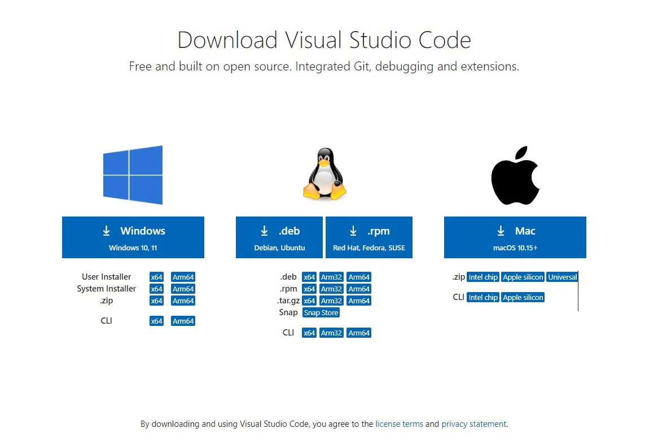This screenshot has width=645, height=446.
Task: Open the privacy statement link
Action: [x=474, y=424]
